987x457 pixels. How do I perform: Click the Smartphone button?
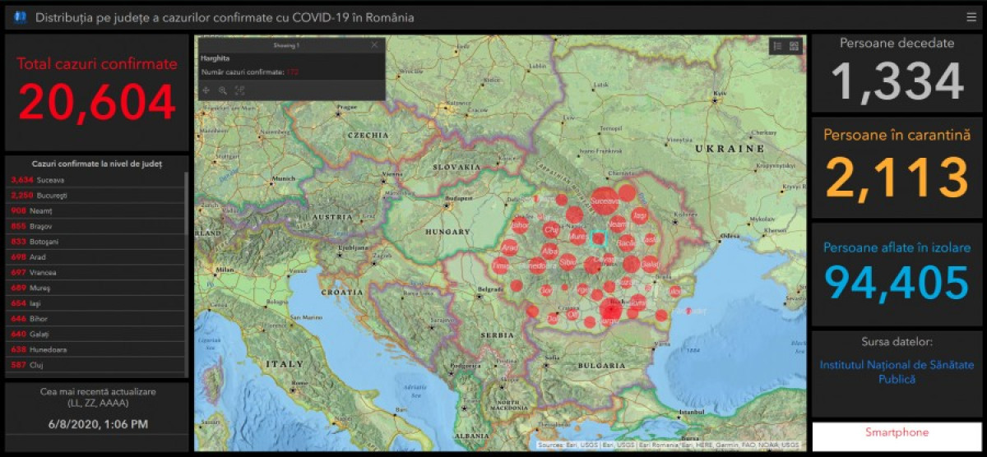tap(897, 432)
